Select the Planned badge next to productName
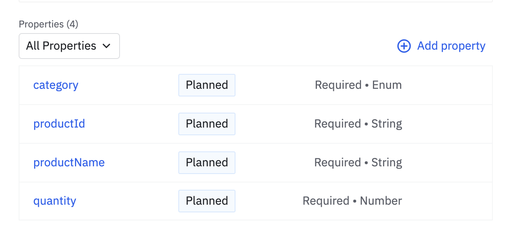The image size is (505, 239). [x=207, y=162]
